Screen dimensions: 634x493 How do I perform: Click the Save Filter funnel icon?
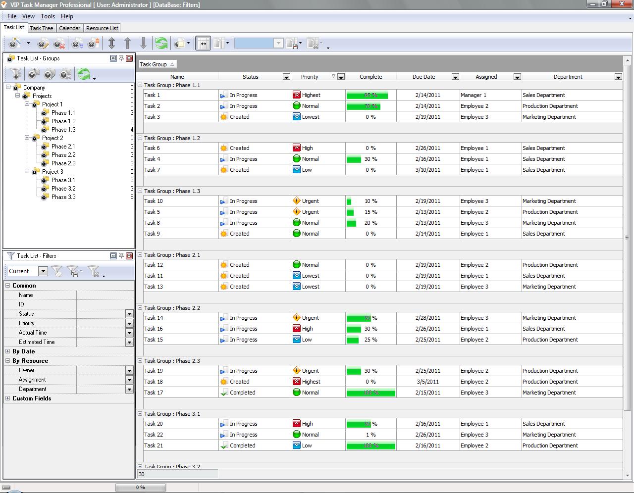(x=73, y=271)
